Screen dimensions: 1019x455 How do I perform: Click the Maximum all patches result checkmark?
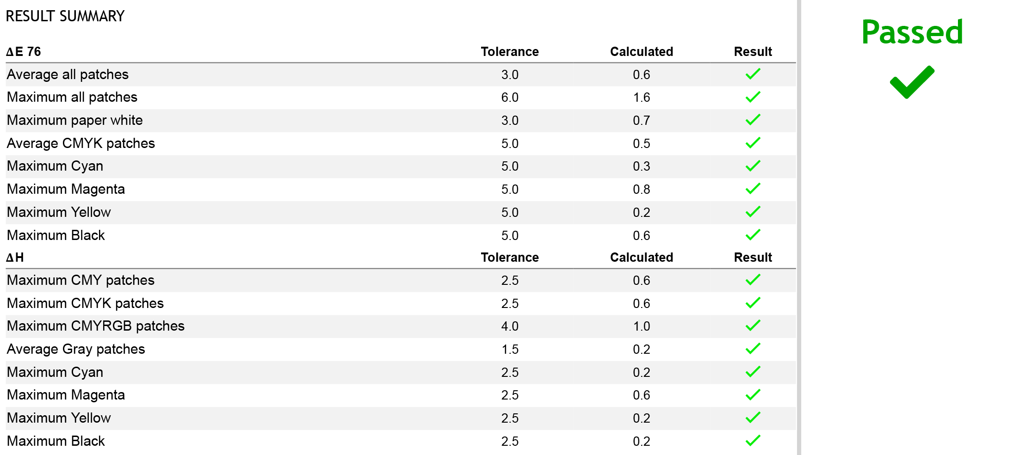(x=753, y=97)
